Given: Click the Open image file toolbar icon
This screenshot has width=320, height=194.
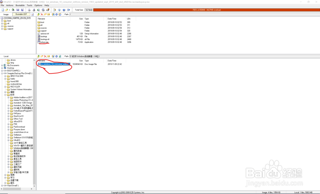Looking at the screenshot, I should click(7, 10).
